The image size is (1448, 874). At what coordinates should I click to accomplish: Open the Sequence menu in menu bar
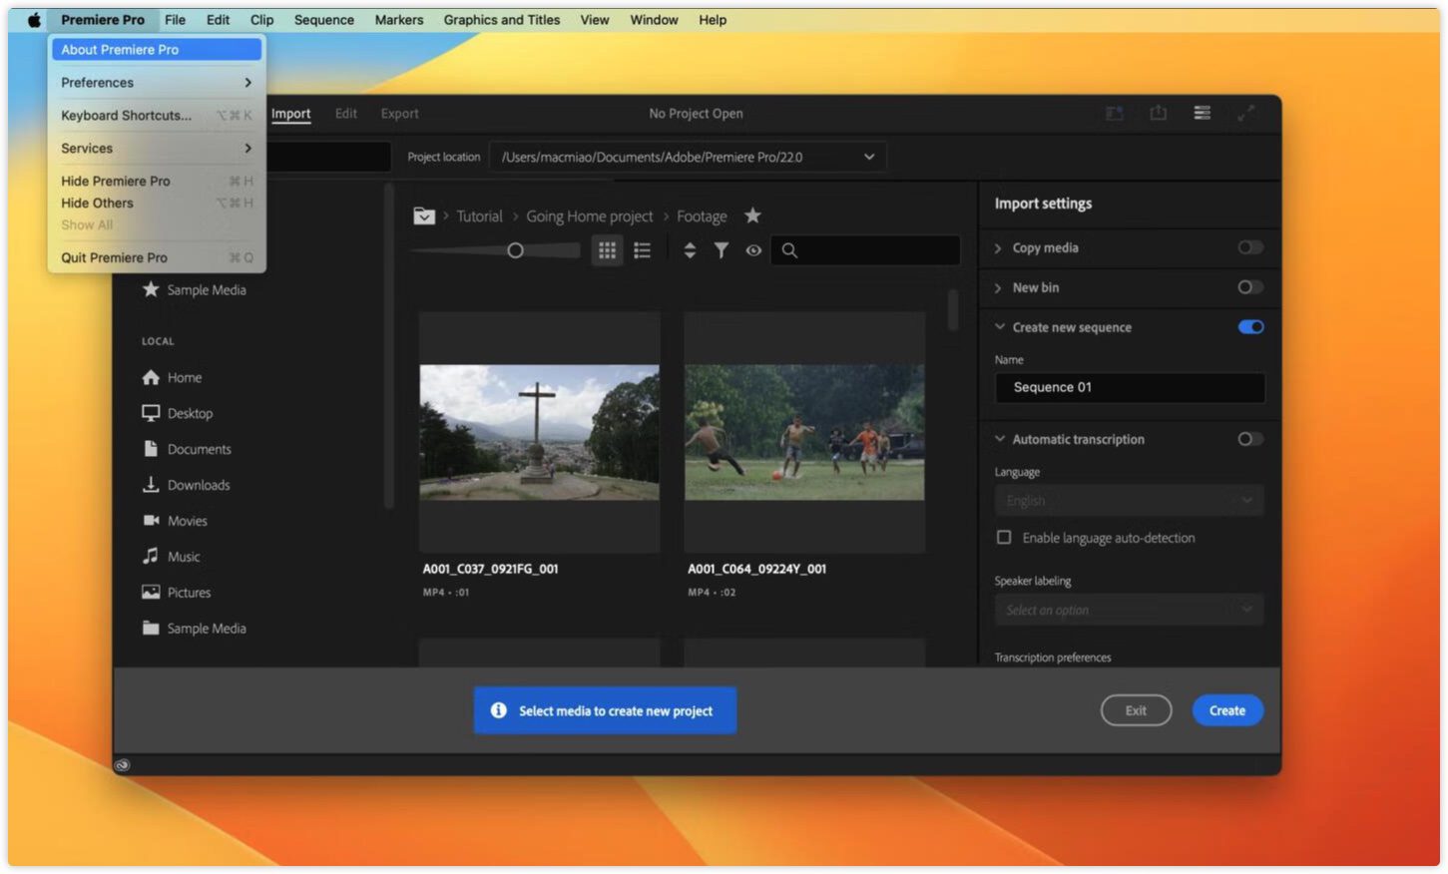click(323, 20)
